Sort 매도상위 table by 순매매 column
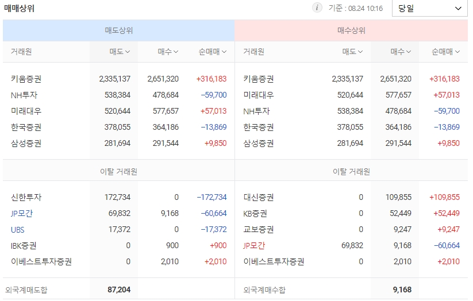The height and width of the screenshot is (301, 473). [213, 52]
